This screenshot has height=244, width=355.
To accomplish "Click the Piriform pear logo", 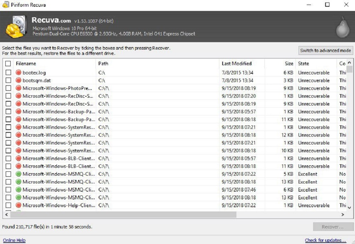I will tap(343, 27).
